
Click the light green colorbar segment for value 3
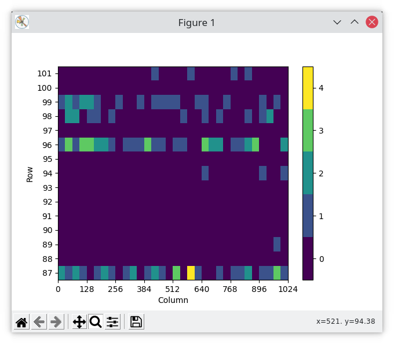[x=308, y=131]
